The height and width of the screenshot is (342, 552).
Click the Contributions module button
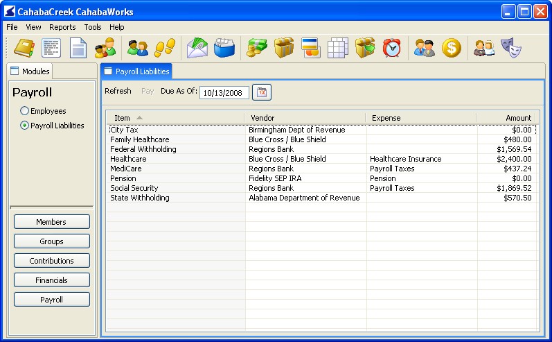(x=52, y=261)
